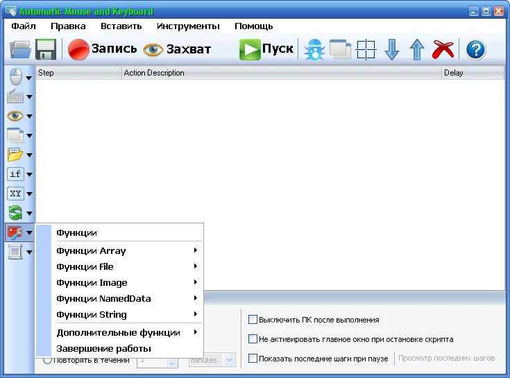Screen dimensions: 510x378
Task: Click Просмотр последних шагов link
Action: [446, 358]
